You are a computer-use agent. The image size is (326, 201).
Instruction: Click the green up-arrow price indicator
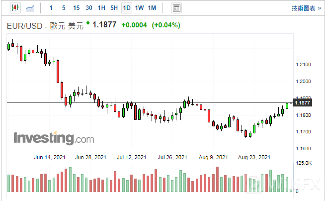(88, 23)
